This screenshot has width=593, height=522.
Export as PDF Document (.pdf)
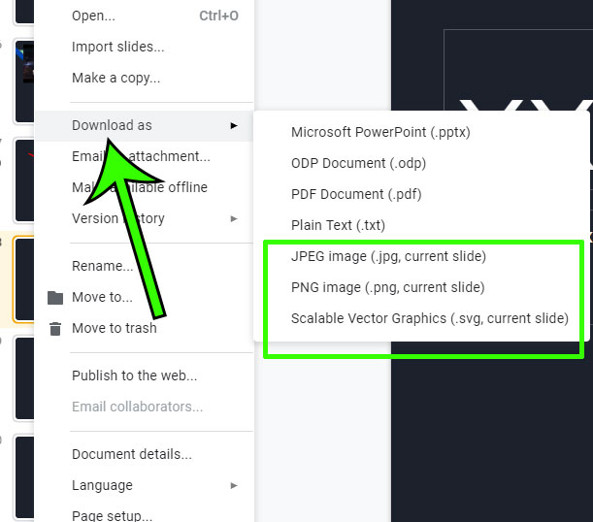click(x=356, y=194)
